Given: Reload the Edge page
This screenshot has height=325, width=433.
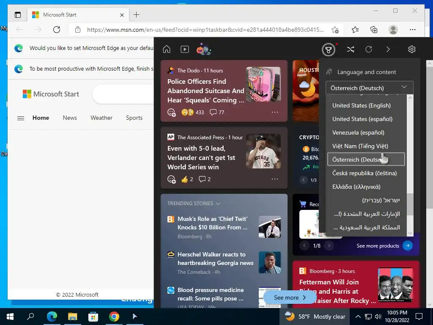Looking at the screenshot, I should click(57, 30).
